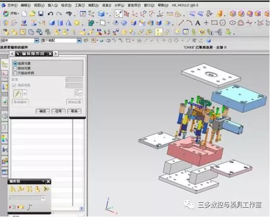Screen dimensions: 270x217
Task: Open the File menu
Action: [x=12, y=5]
